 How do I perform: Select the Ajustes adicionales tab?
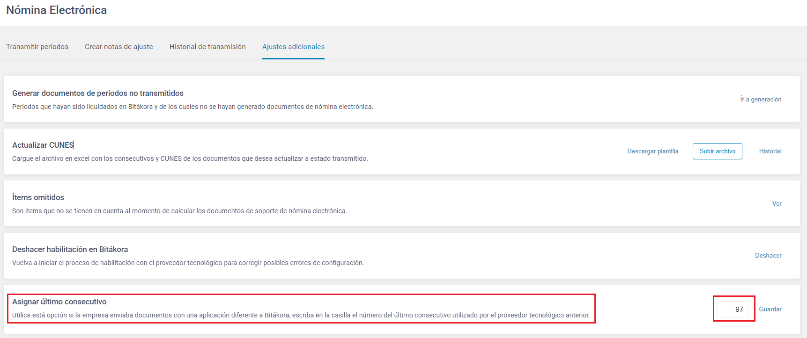[293, 47]
